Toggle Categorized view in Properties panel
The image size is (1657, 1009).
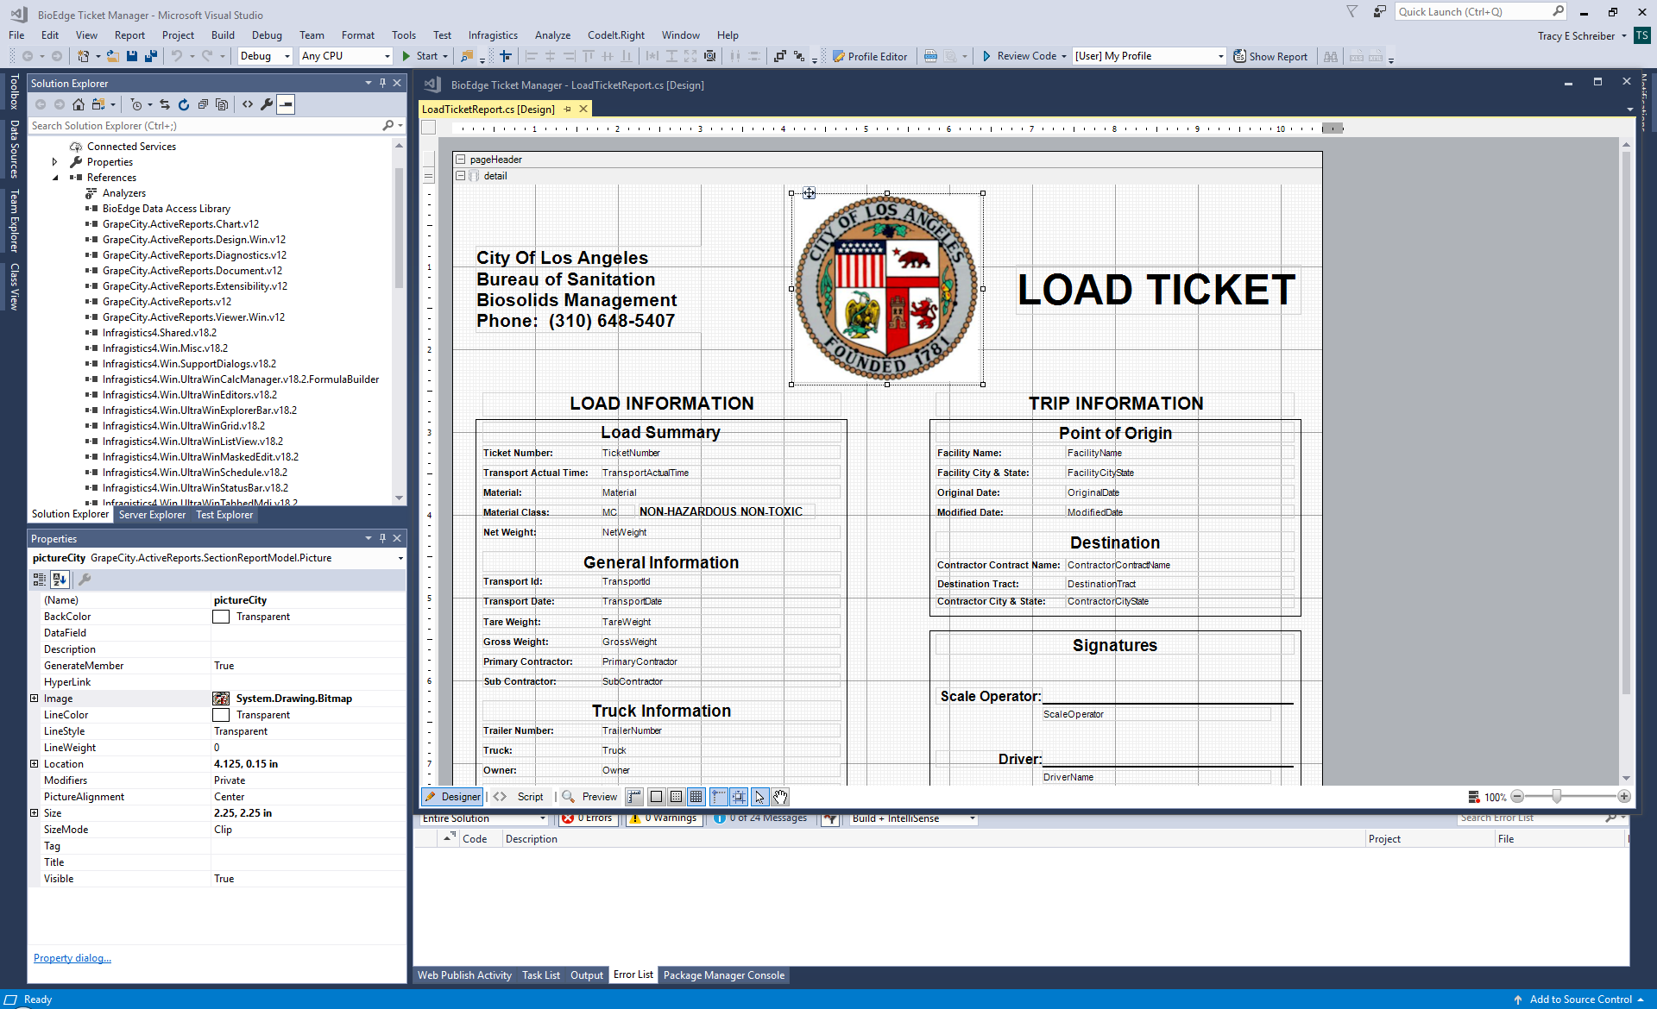(x=40, y=580)
